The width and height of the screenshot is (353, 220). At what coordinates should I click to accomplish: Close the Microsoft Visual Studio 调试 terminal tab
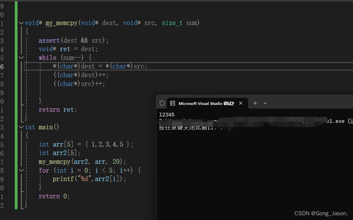[241, 103]
